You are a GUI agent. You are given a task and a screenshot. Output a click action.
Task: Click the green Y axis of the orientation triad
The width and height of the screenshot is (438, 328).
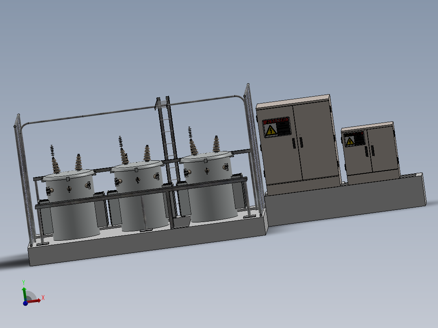click(24, 293)
